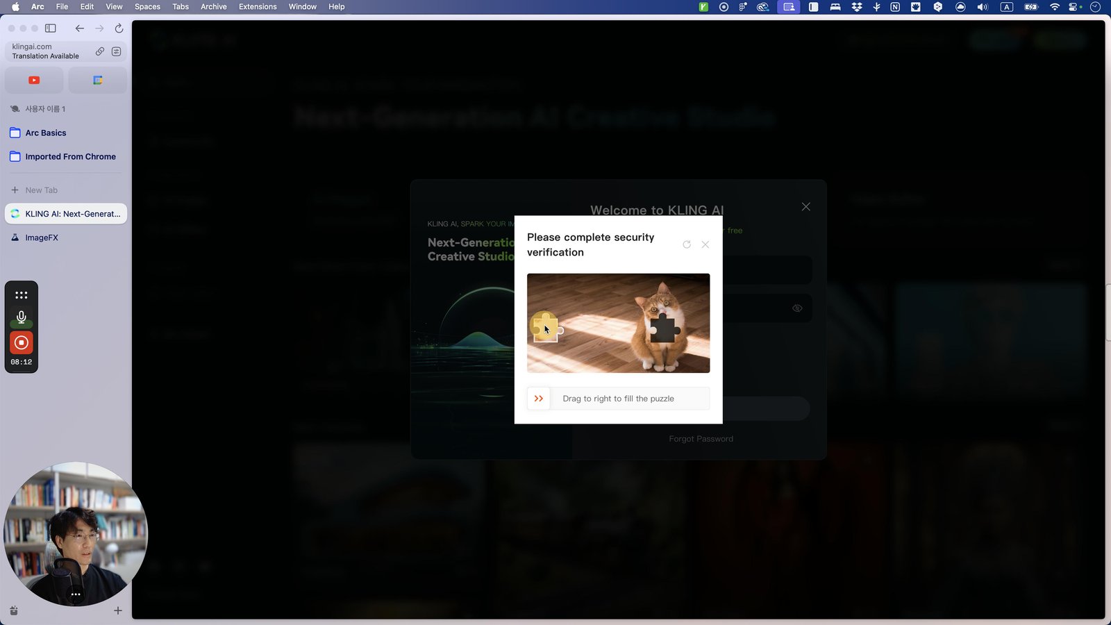Close the security verification dialog
Image resolution: width=1111 pixels, height=625 pixels.
click(705, 244)
